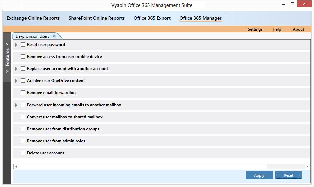Select the Office 365 Manager tab
This screenshot has width=314, height=187.
pyautogui.click(x=200, y=18)
